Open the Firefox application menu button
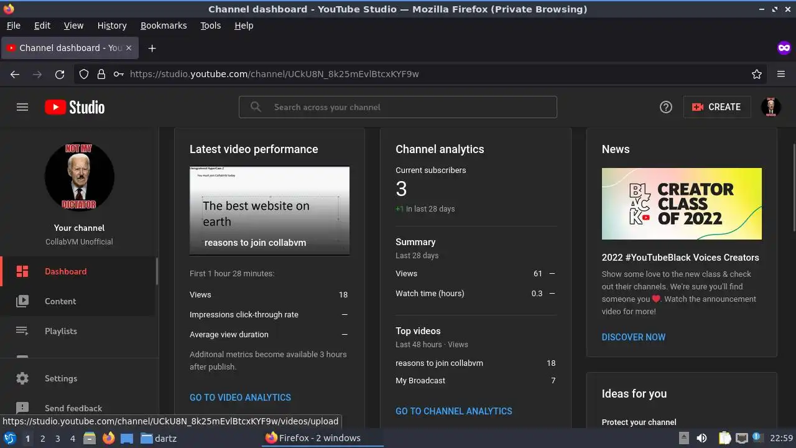The image size is (796, 448). (x=781, y=74)
